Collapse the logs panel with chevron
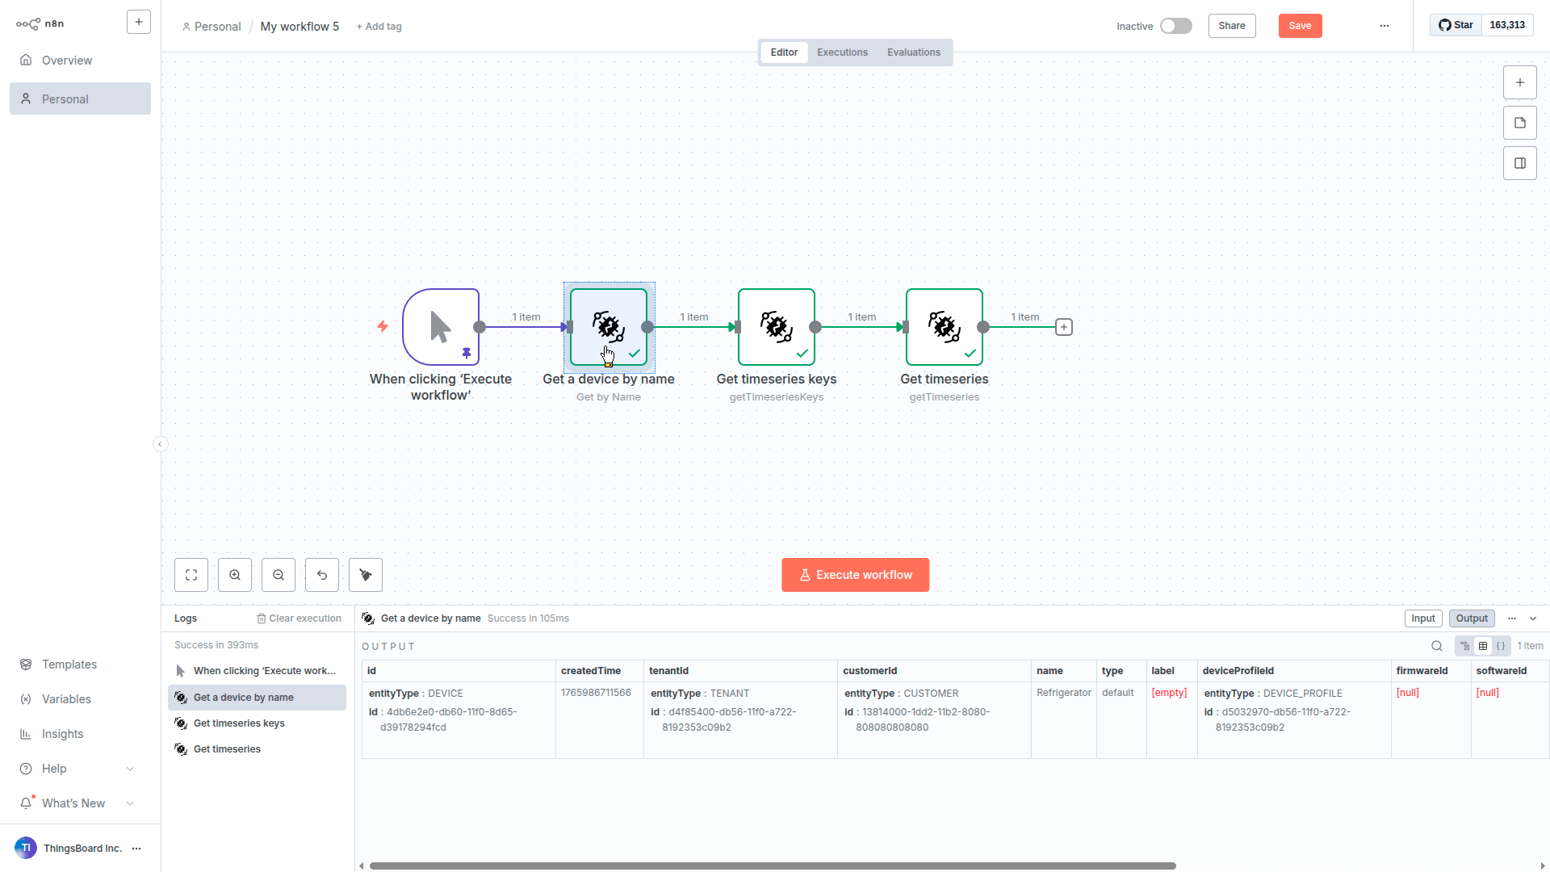Viewport: 1550px width, 872px height. click(x=1533, y=618)
